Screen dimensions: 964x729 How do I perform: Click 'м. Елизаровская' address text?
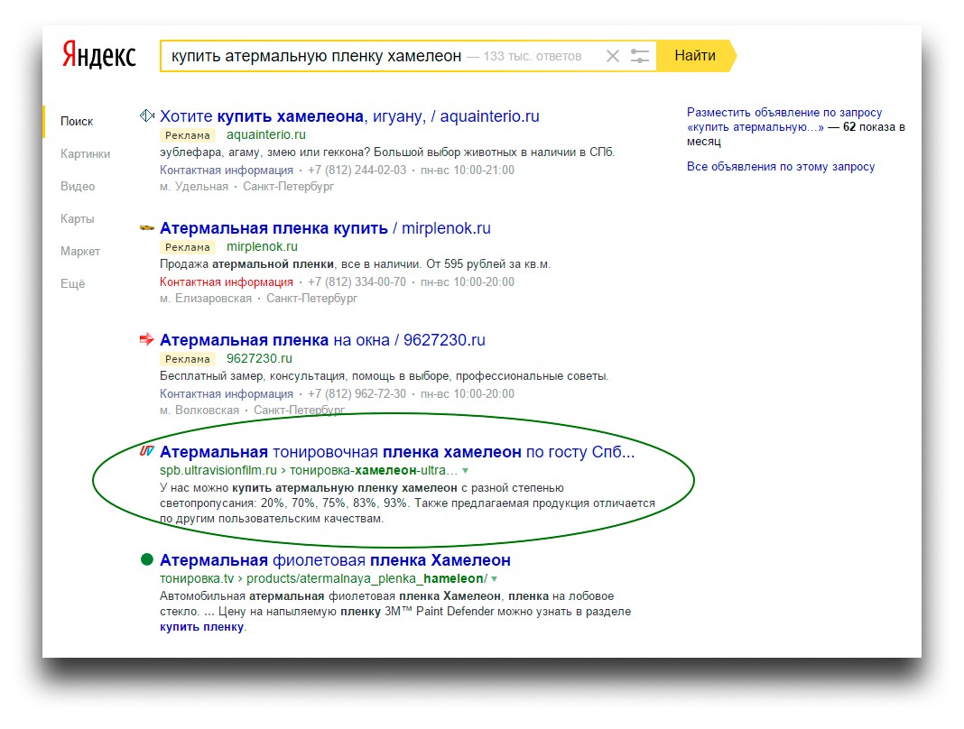click(x=205, y=298)
